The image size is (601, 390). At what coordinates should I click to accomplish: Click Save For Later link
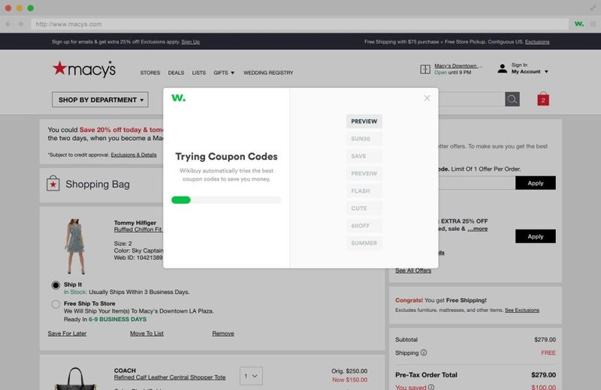pos(67,333)
